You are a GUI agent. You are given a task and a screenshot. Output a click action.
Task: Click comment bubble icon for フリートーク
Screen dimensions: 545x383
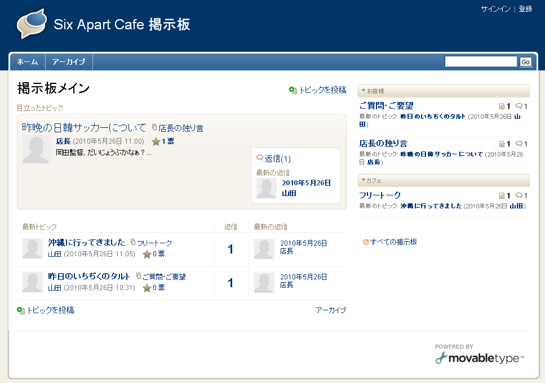click(519, 195)
